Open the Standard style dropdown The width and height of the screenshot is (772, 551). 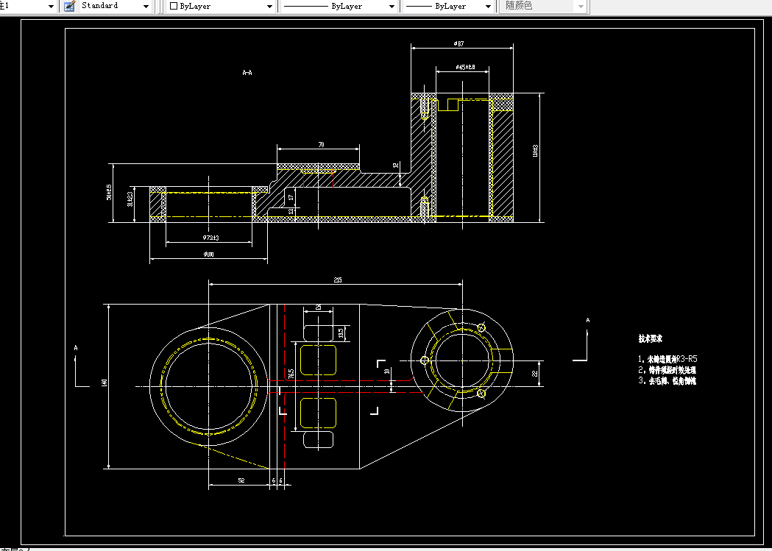coord(115,6)
